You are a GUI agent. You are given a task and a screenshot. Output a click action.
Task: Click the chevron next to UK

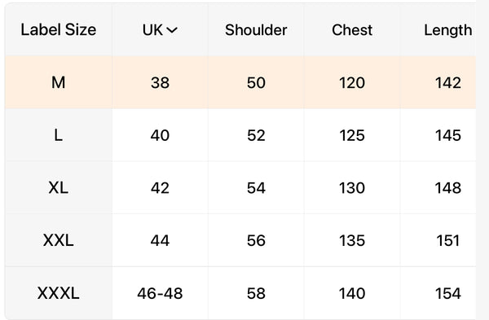coord(172,30)
